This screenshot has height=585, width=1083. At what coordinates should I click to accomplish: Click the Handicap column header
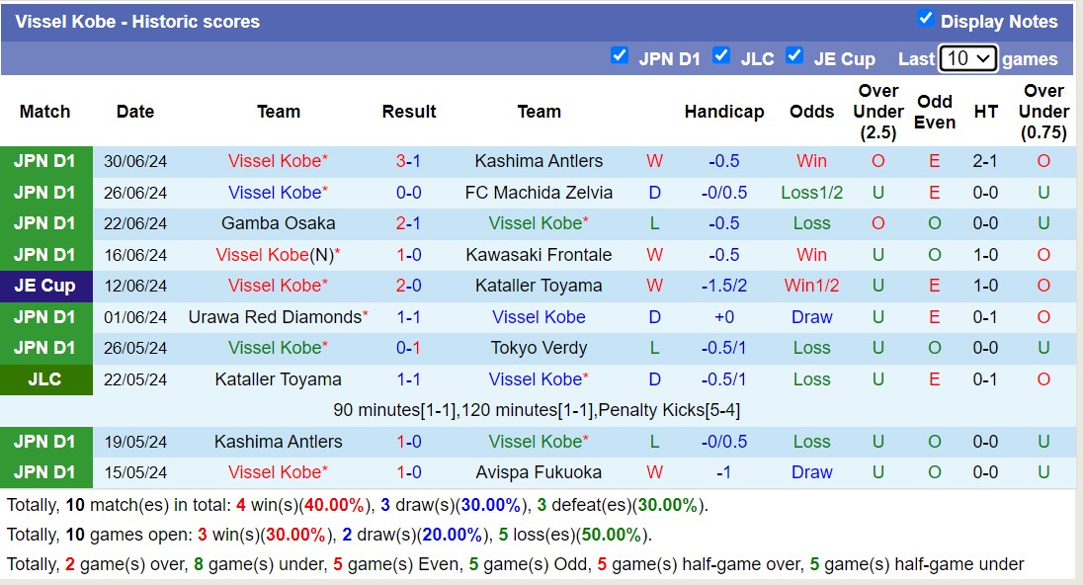tap(723, 112)
